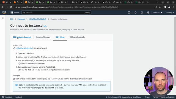Image resolution: width=176 pixels, height=99 pixels.
Task: Open instance ID breadcrumb link
Action: click(x=38, y=19)
